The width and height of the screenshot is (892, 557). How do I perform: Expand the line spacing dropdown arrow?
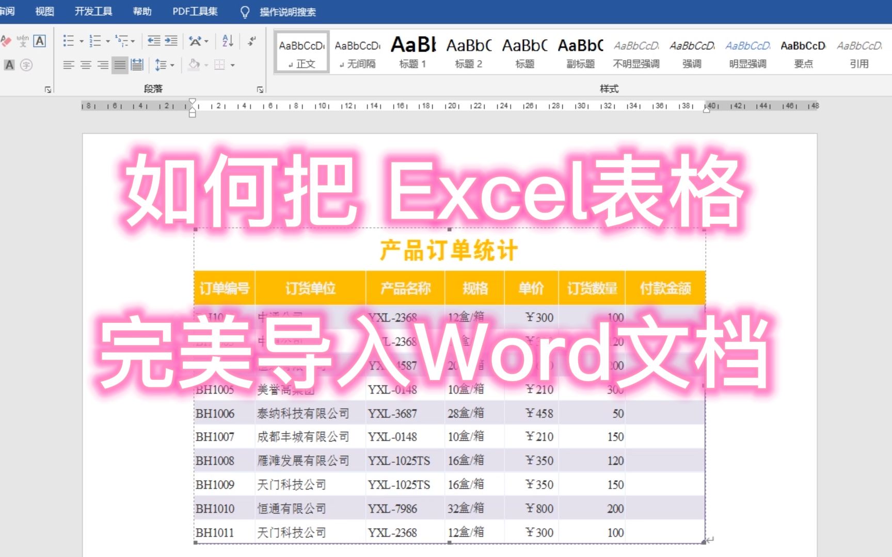[172, 65]
